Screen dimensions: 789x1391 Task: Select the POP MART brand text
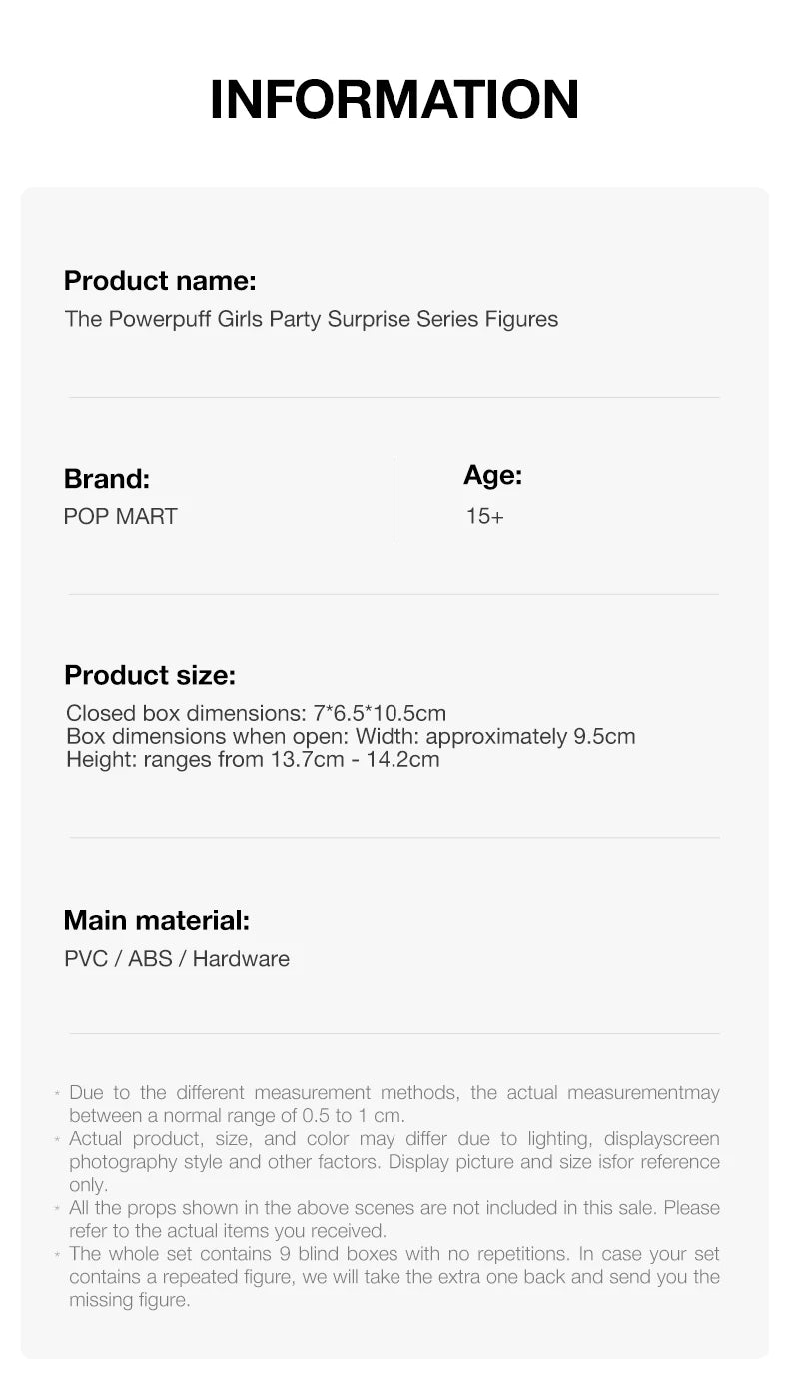click(121, 517)
